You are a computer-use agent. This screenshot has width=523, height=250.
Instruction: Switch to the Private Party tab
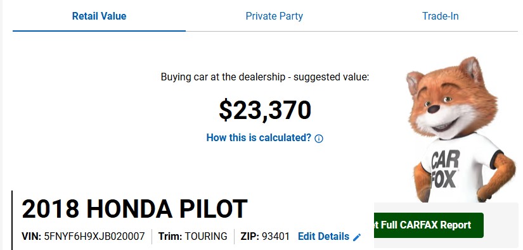tap(274, 16)
